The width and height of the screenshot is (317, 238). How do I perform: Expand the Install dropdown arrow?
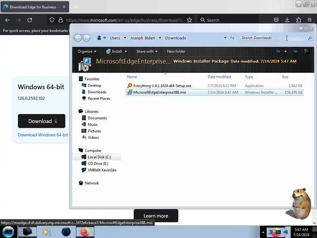pyautogui.click(x=126, y=51)
